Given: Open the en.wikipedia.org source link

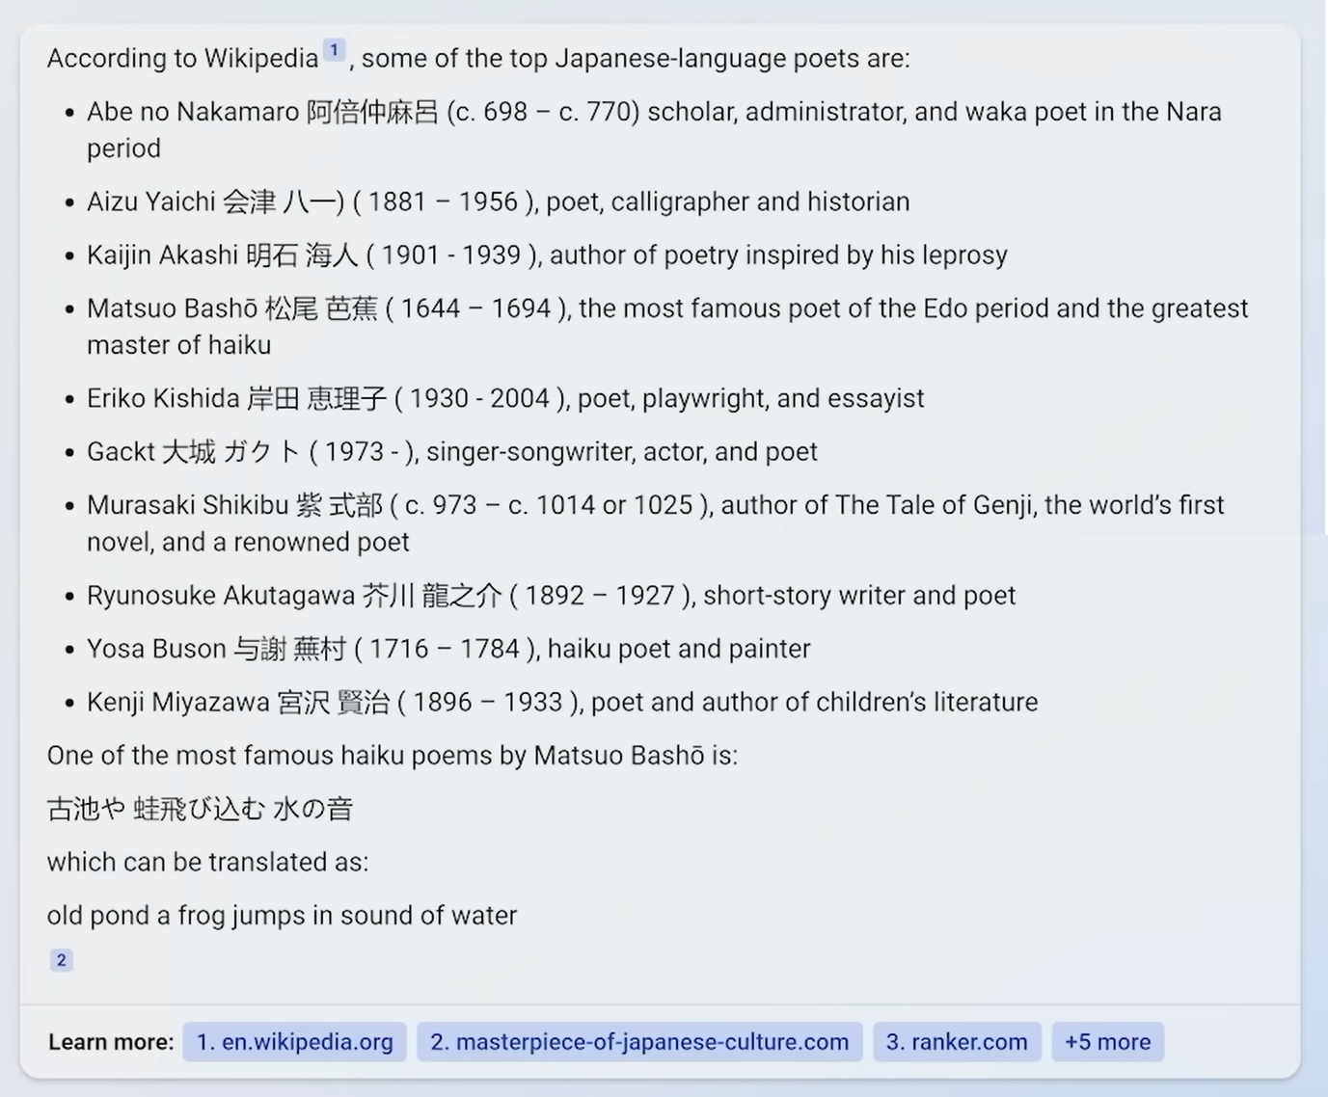Looking at the screenshot, I should pos(294,1042).
